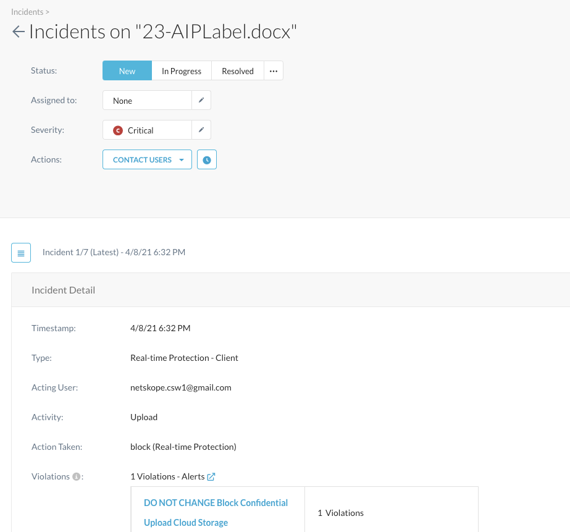Click the pencil icon next to Severity
570x532 pixels.
tap(201, 130)
